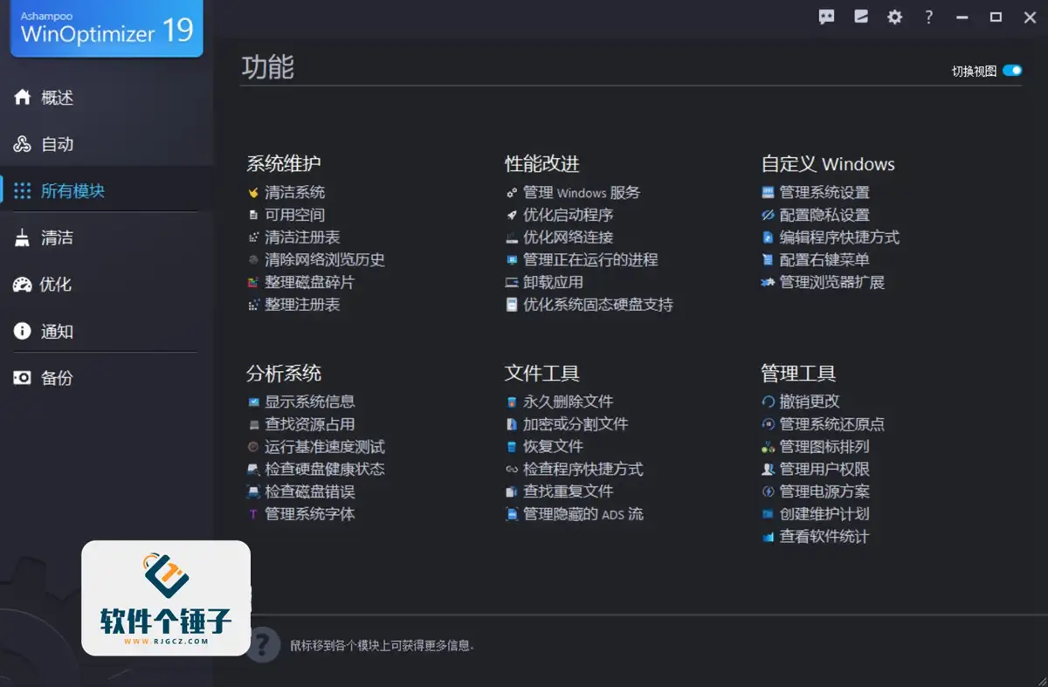Open the feedback chat icon in title bar
This screenshot has height=687, width=1048.
click(826, 17)
